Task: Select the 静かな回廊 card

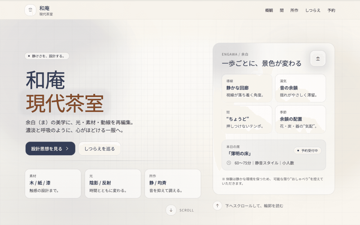Action: tap(247, 88)
